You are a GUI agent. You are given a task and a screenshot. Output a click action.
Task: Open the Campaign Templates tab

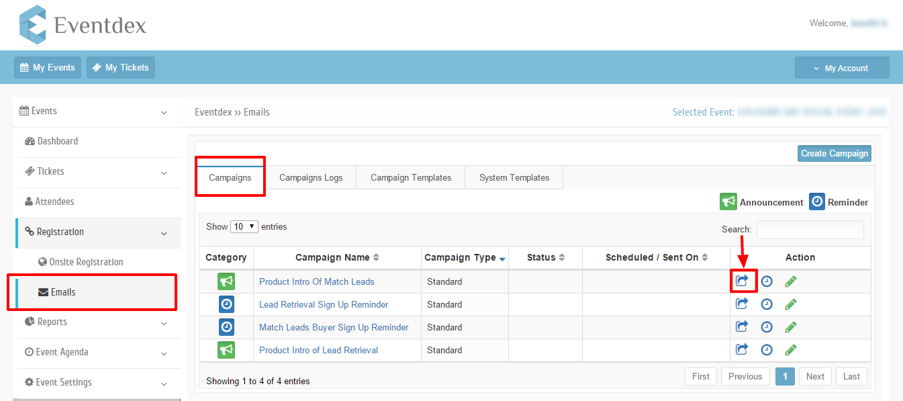coord(411,177)
